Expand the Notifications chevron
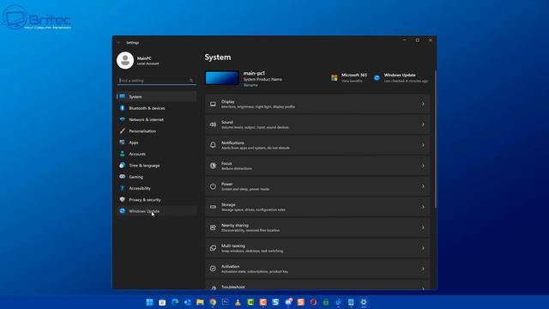Viewport: 549px width, 309px height. 423,145
